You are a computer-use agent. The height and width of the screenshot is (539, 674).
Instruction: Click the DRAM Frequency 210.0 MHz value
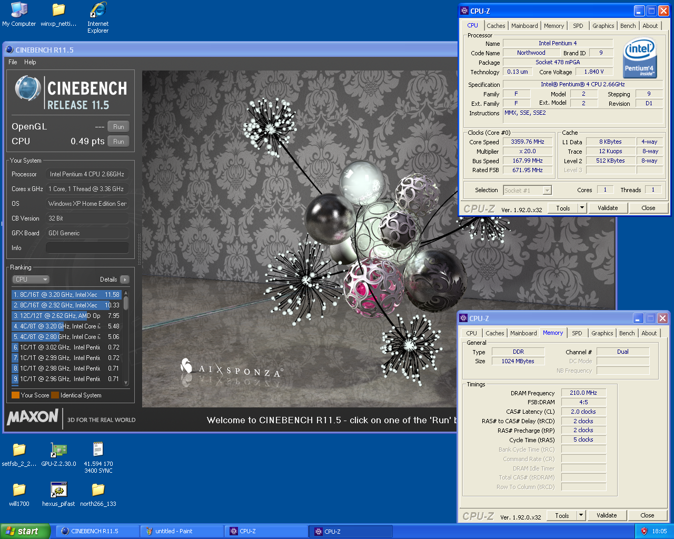(x=583, y=393)
